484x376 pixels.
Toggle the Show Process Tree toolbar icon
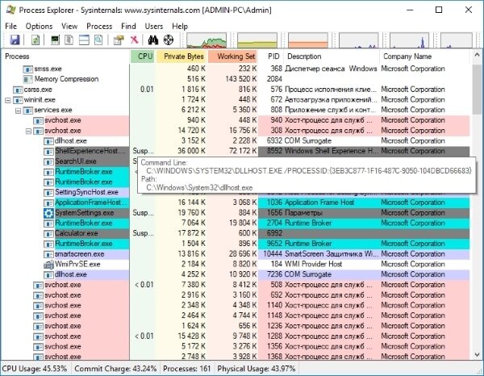pos(69,40)
